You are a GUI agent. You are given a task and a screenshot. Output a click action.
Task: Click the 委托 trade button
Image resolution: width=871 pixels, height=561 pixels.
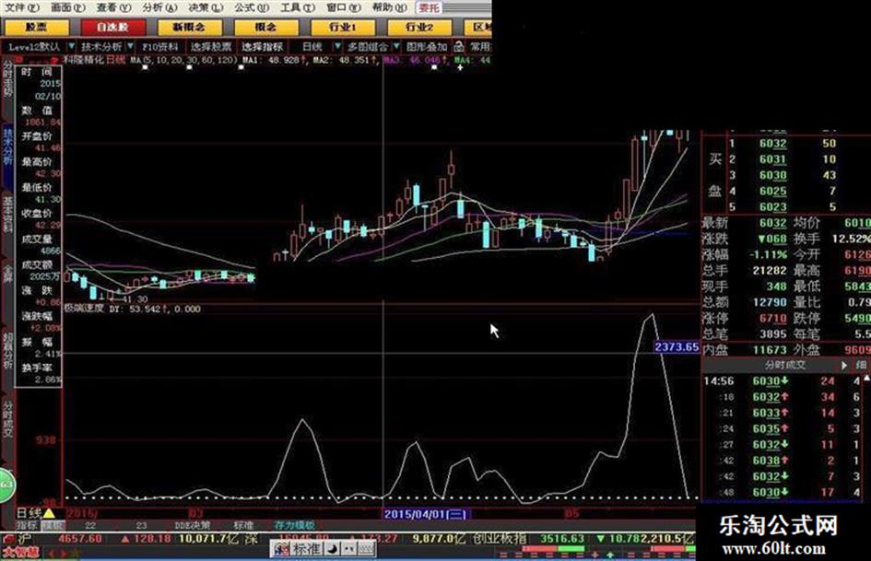(x=429, y=7)
